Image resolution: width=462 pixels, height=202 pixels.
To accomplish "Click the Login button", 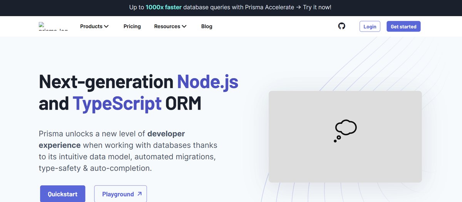I will coord(370,27).
